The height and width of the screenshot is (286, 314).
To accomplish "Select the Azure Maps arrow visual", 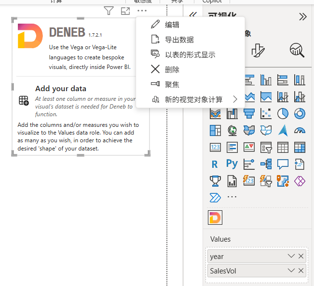I will click(x=283, y=130).
